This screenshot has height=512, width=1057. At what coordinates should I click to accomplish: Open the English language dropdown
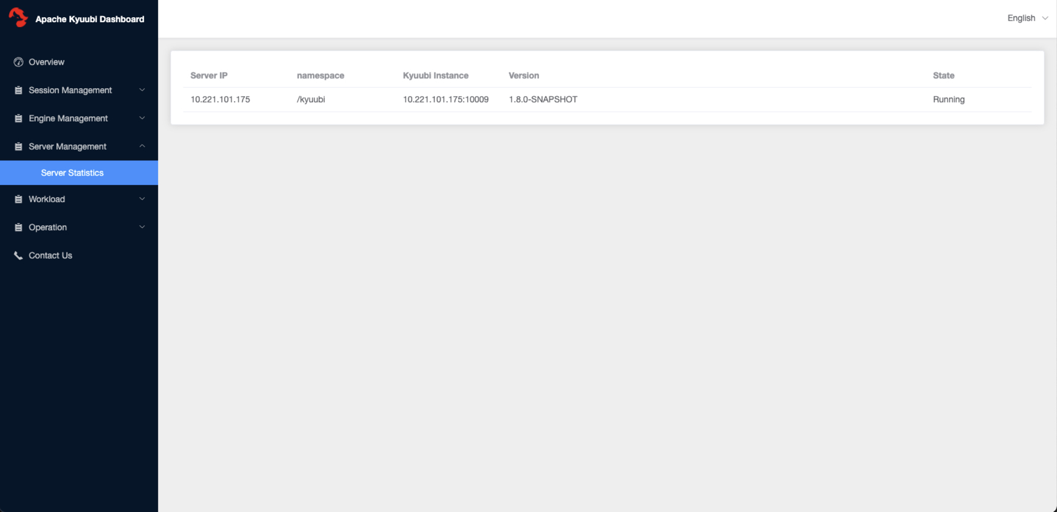click(x=1028, y=18)
